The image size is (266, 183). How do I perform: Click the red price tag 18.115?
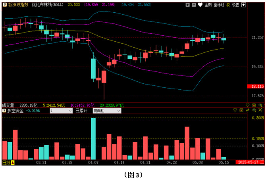pyautogui.click(x=256, y=86)
